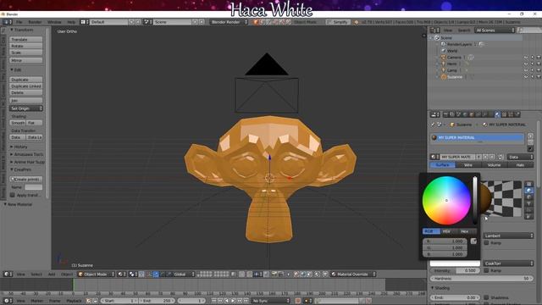
Task: Toggle Hemi visibility eye in outliner
Action: click(526, 64)
